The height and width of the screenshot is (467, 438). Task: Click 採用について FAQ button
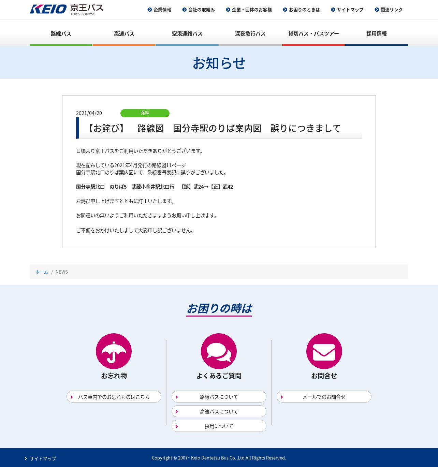[x=219, y=426]
